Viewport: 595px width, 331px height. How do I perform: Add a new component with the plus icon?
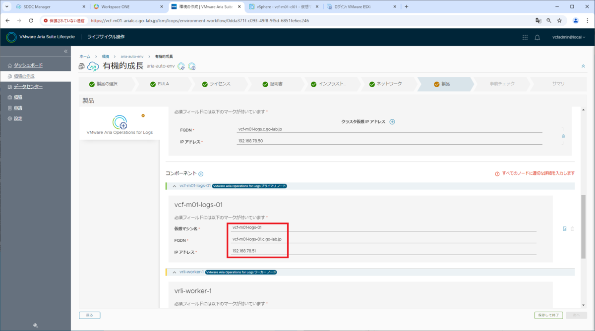[x=201, y=173]
